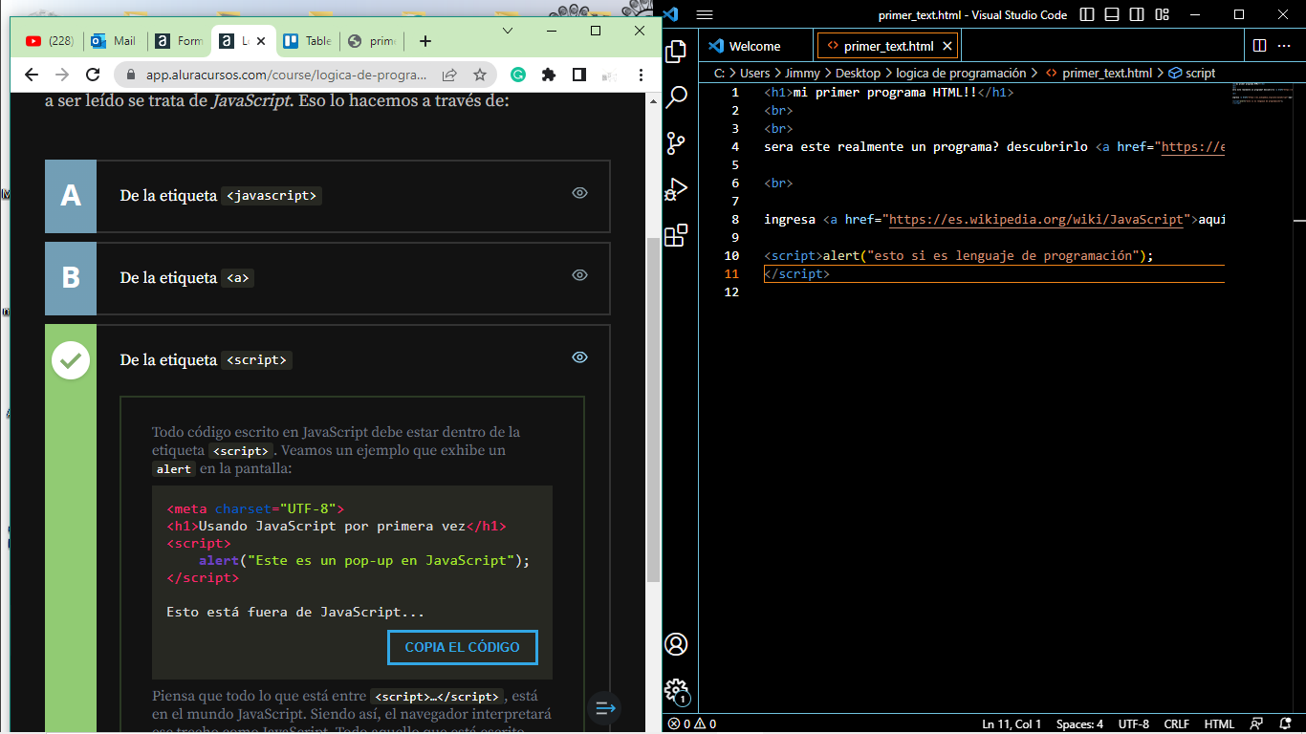Reload the Alura course page

click(x=93, y=75)
